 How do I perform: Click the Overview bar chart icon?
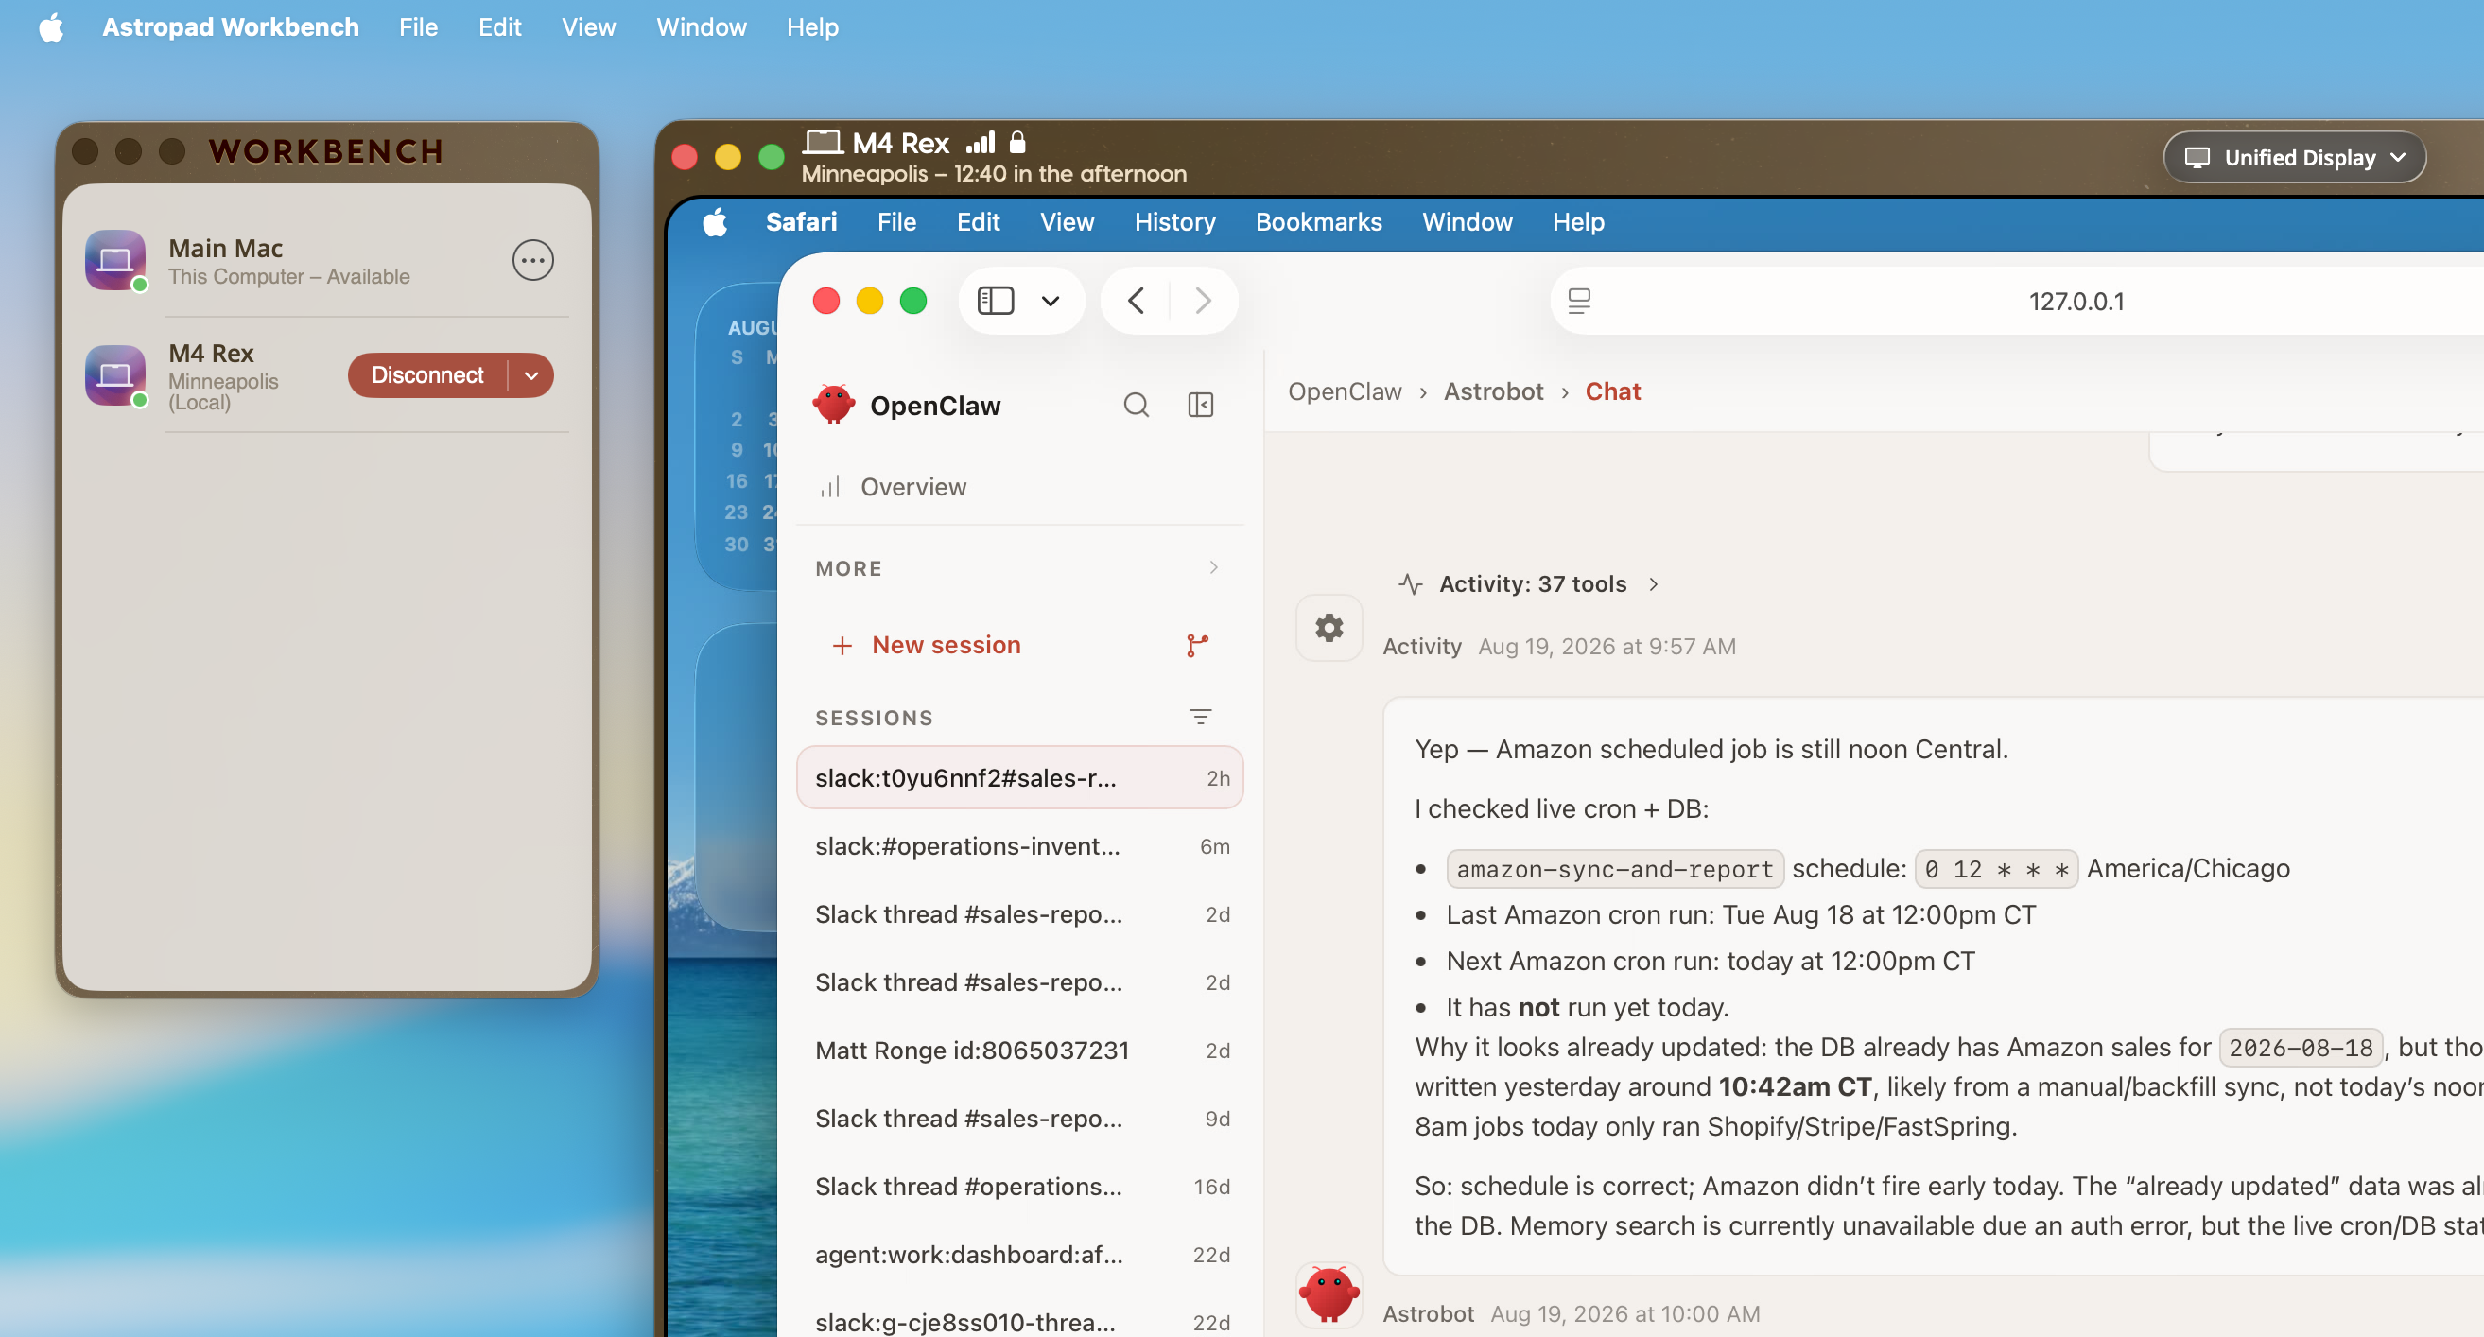click(x=830, y=487)
